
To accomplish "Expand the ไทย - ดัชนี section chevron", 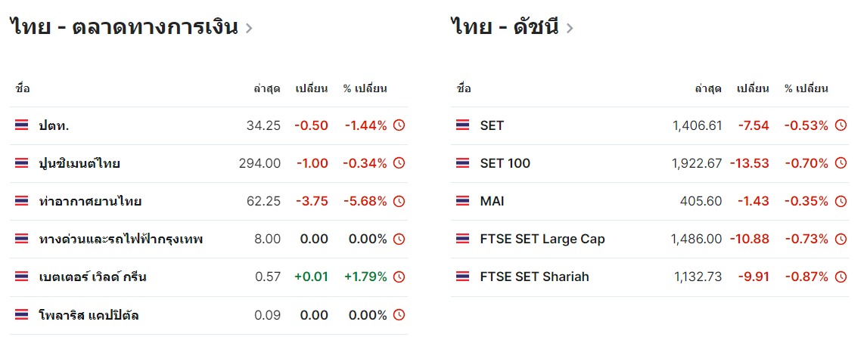I will click(x=570, y=28).
